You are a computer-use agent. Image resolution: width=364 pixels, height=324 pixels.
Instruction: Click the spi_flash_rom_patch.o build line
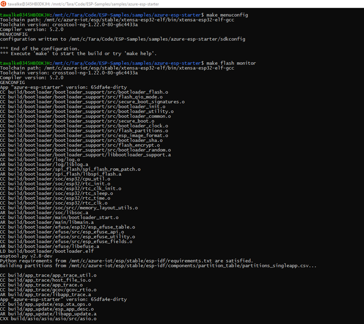point(70,170)
